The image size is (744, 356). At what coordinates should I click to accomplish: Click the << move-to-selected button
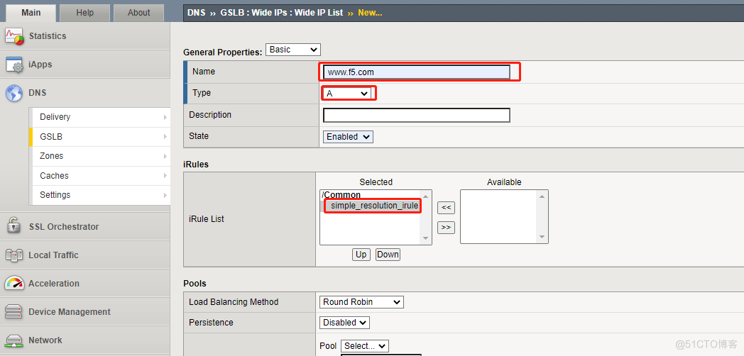click(446, 208)
